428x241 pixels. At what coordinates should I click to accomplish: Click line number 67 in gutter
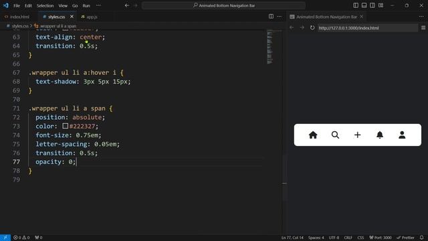16,73
